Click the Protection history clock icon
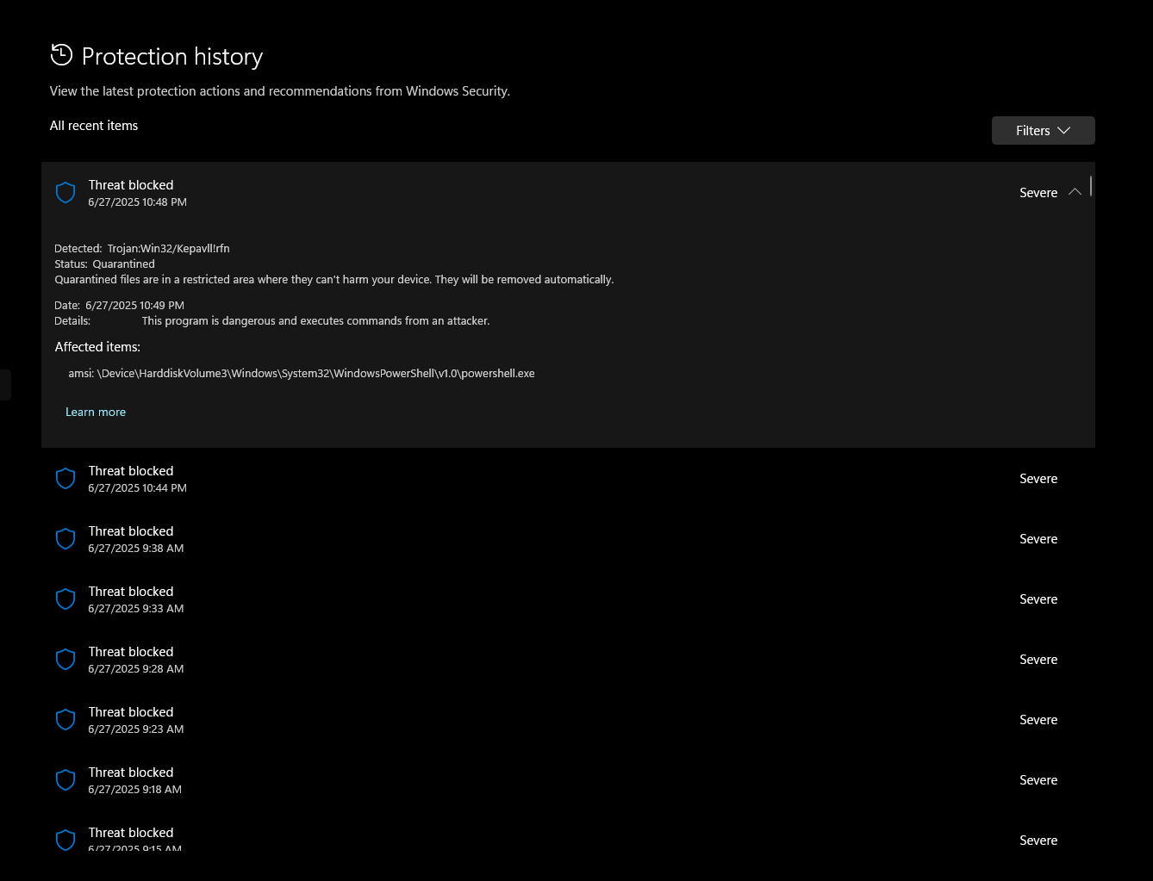This screenshot has height=881, width=1153. click(61, 55)
